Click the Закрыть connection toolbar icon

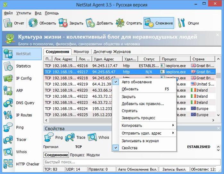click(63, 23)
